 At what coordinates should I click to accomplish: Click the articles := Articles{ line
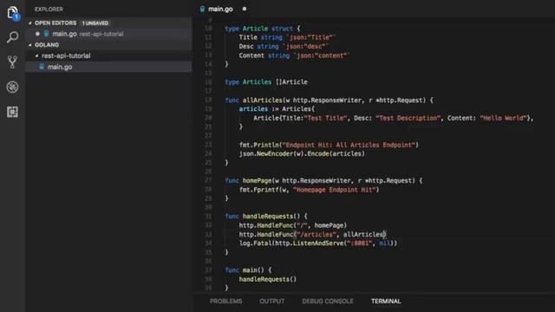pos(277,109)
